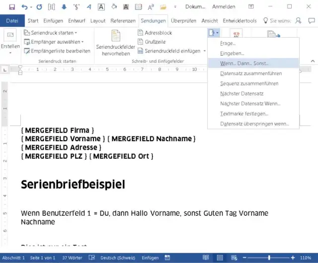Click the zoom out minus button
This screenshot has width=318, height=263.
244,258
